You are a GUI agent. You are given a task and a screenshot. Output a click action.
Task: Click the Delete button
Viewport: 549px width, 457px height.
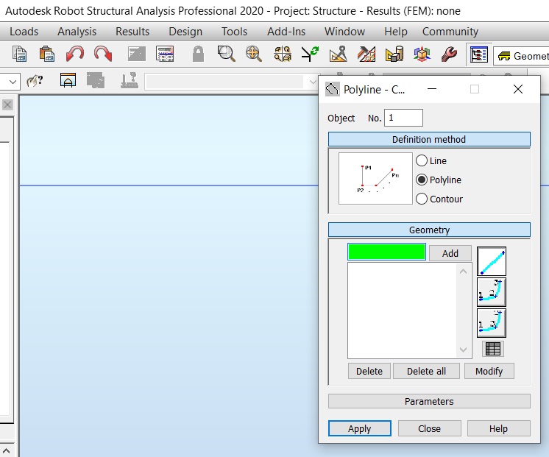[369, 371]
